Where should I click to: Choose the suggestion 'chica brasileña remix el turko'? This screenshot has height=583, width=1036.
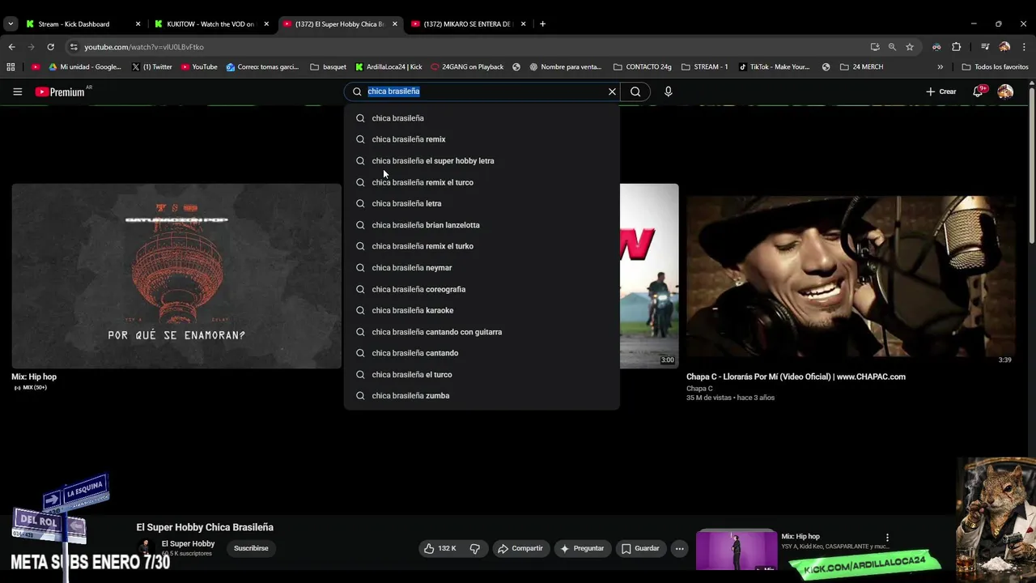coord(482,246)
